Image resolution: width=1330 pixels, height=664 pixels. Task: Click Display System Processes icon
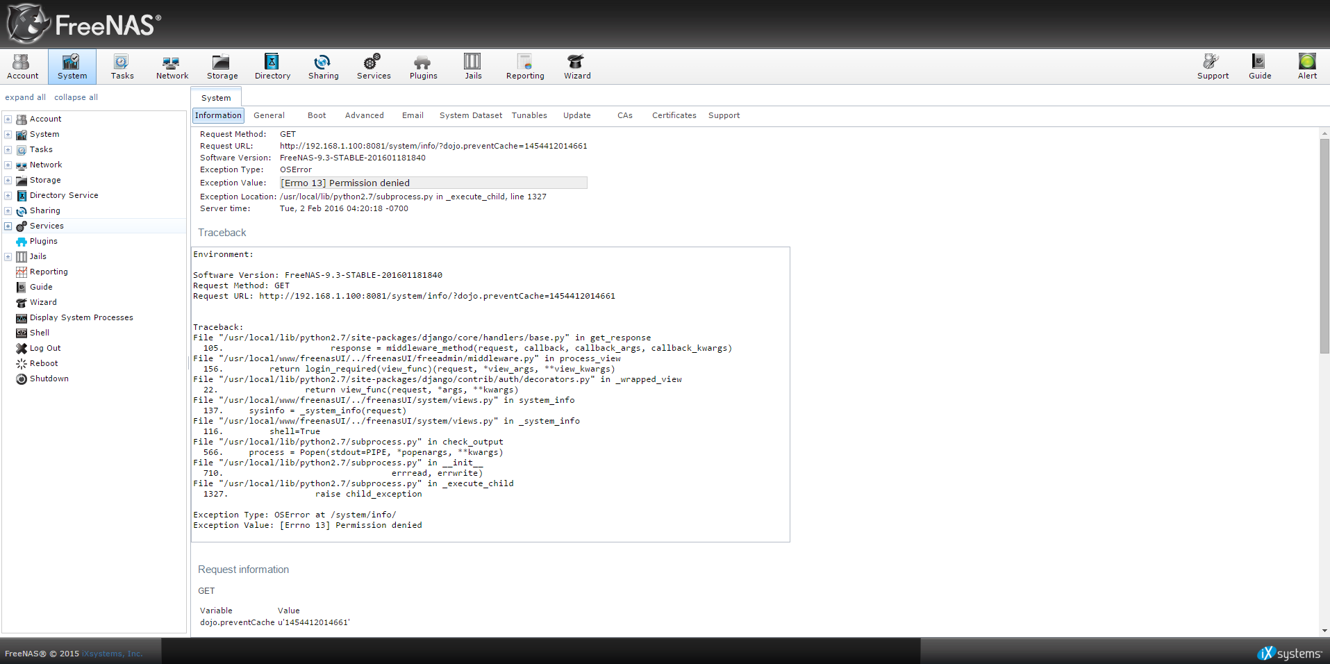22,317
